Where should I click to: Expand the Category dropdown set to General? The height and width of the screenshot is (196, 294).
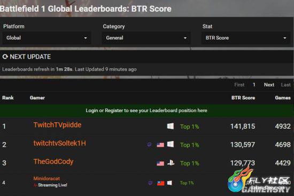(146, 38)
